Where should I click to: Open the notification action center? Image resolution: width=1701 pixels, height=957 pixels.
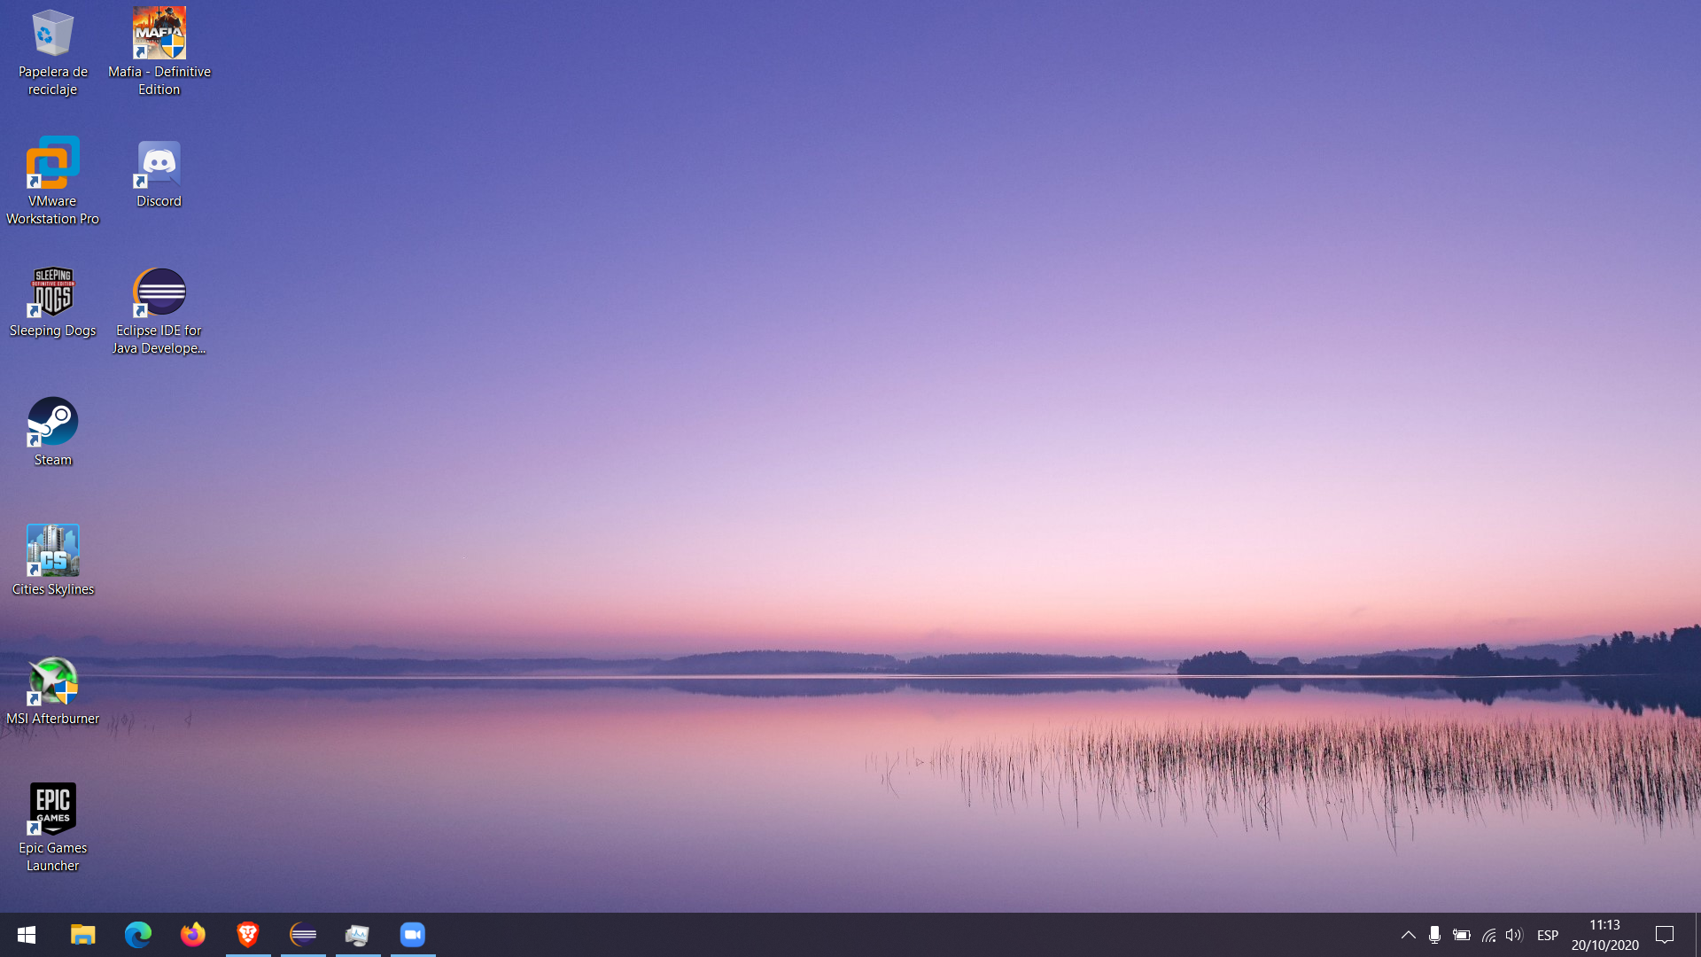click(1665, 935)
